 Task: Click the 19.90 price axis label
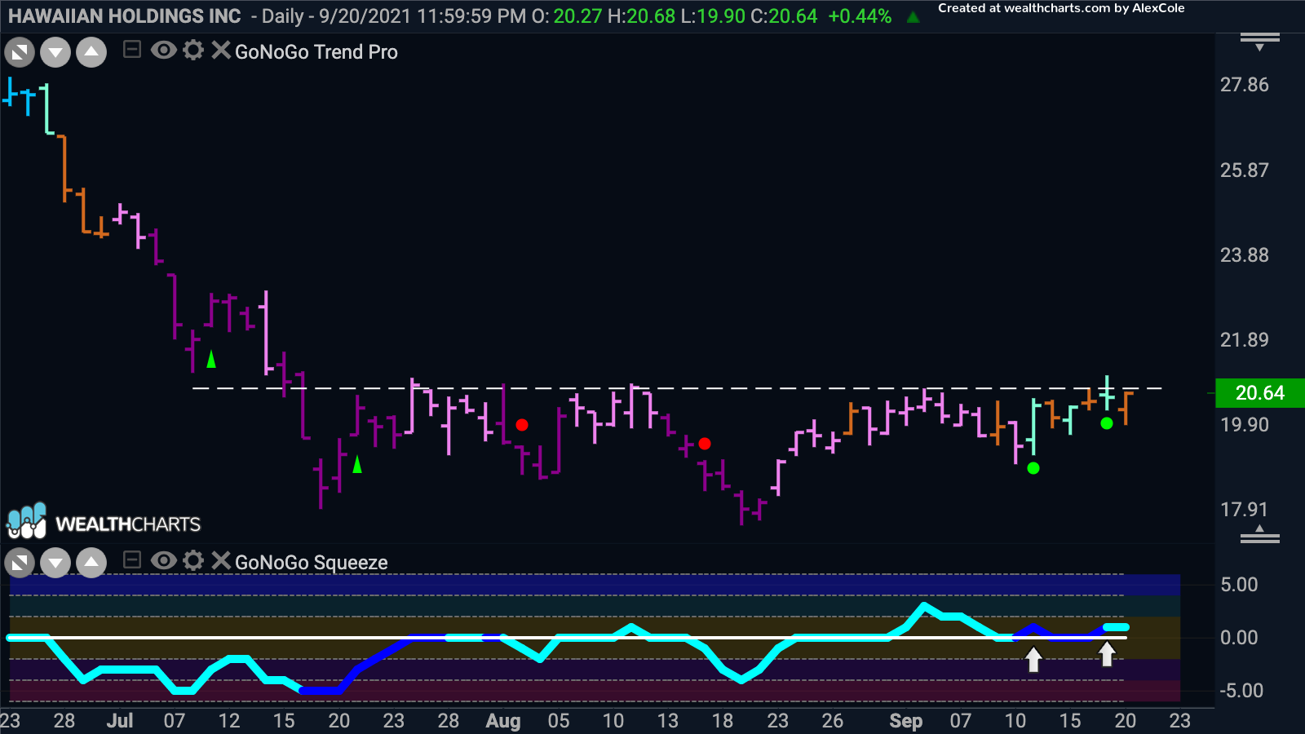pyautogui.click(x=1245, y=425)
